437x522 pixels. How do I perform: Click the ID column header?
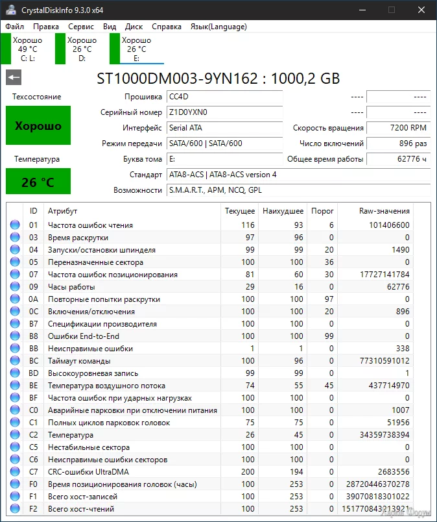(x=33, y=211)
